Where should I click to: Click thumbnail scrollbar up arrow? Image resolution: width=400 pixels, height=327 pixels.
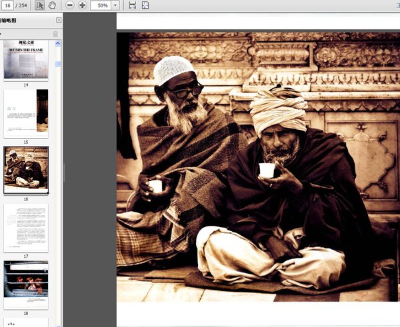58,43
